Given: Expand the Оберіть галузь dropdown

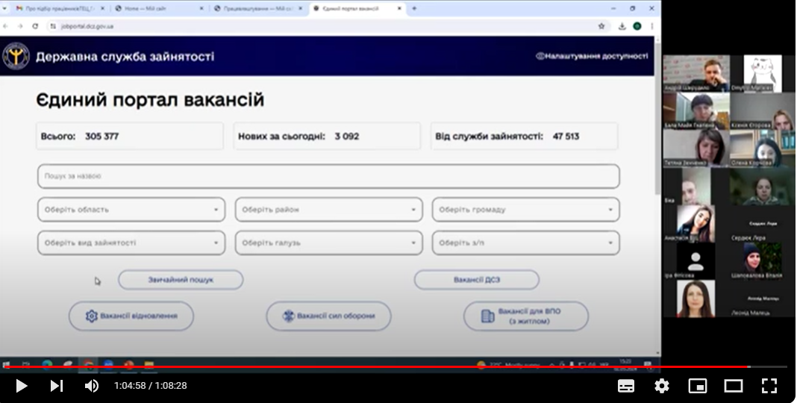Looking at the screenshot, I should pyautogui.click(x=328, y=243).
